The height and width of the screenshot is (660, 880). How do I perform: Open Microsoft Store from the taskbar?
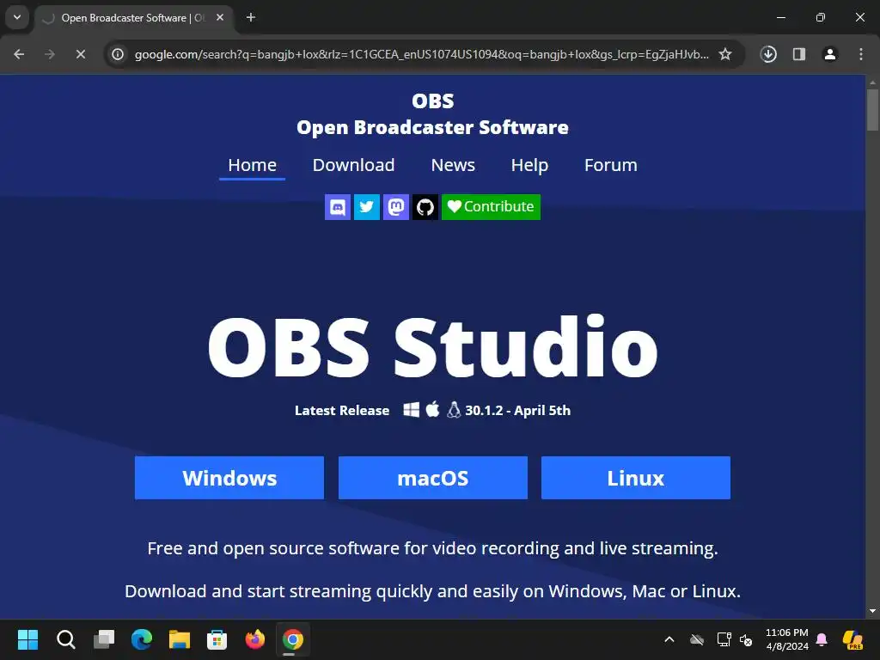[x=217, y=639]
